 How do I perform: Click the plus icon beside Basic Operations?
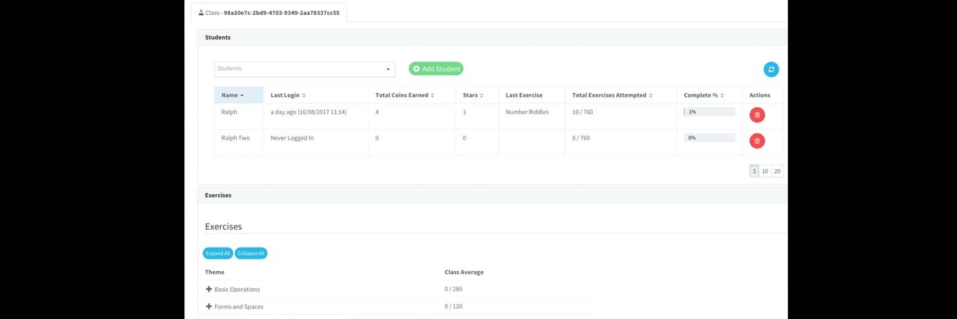(x=209, y=289)
